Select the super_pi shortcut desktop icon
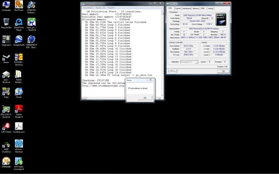Screen dimensions: 279x174 (32, 24)
